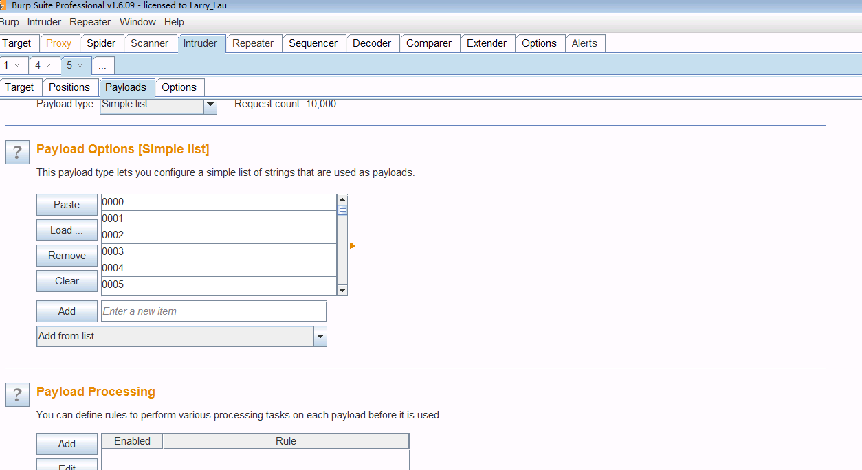Switch to the Proxy tab
This screenshot has width=862, height=470.
(x=59, y=43)
